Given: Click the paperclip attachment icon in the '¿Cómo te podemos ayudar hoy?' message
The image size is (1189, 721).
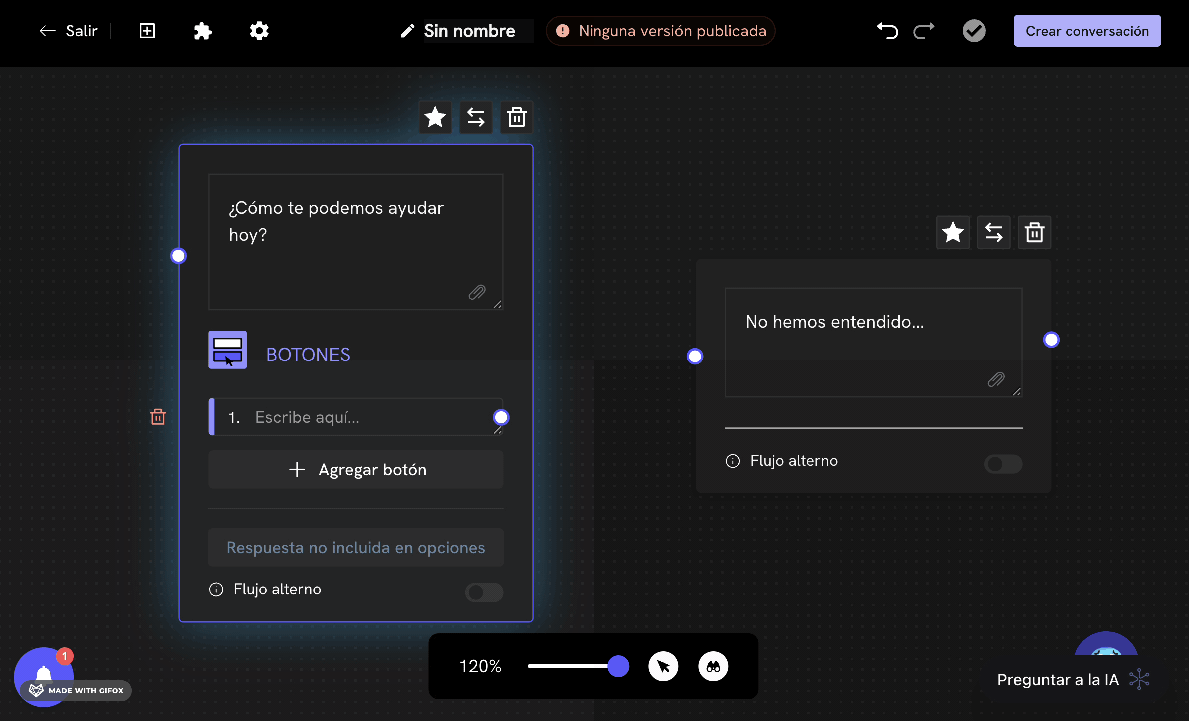Looking at the screenshot, I should point(477,292).
